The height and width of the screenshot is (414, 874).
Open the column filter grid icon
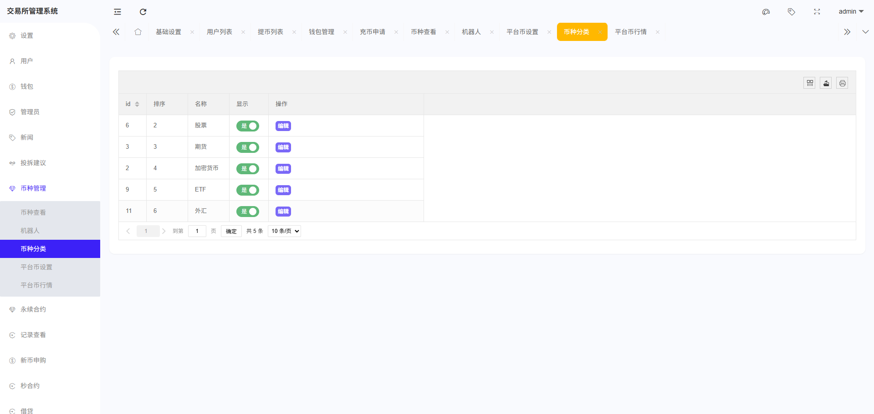809,83
